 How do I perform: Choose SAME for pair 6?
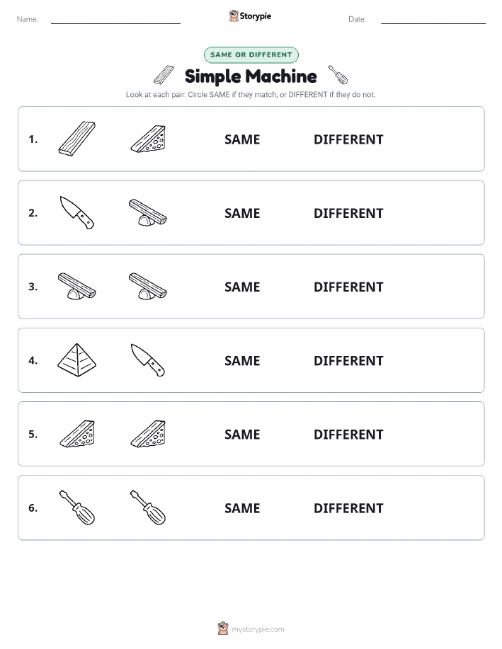[242, 508]
